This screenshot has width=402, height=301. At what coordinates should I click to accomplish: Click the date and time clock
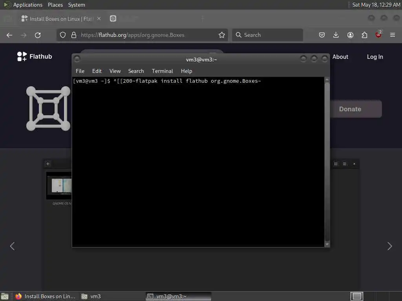click(x=376, y=5)
